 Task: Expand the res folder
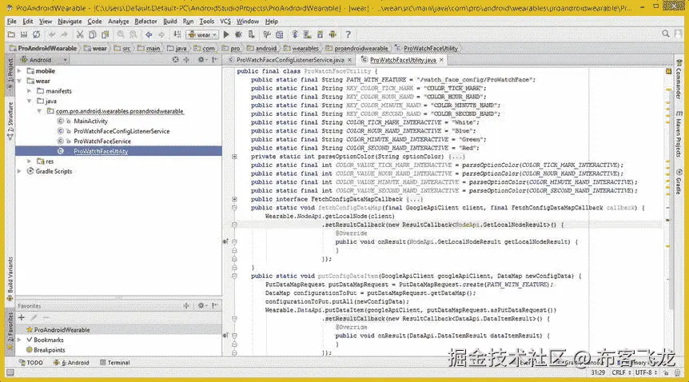pos(29,161)
